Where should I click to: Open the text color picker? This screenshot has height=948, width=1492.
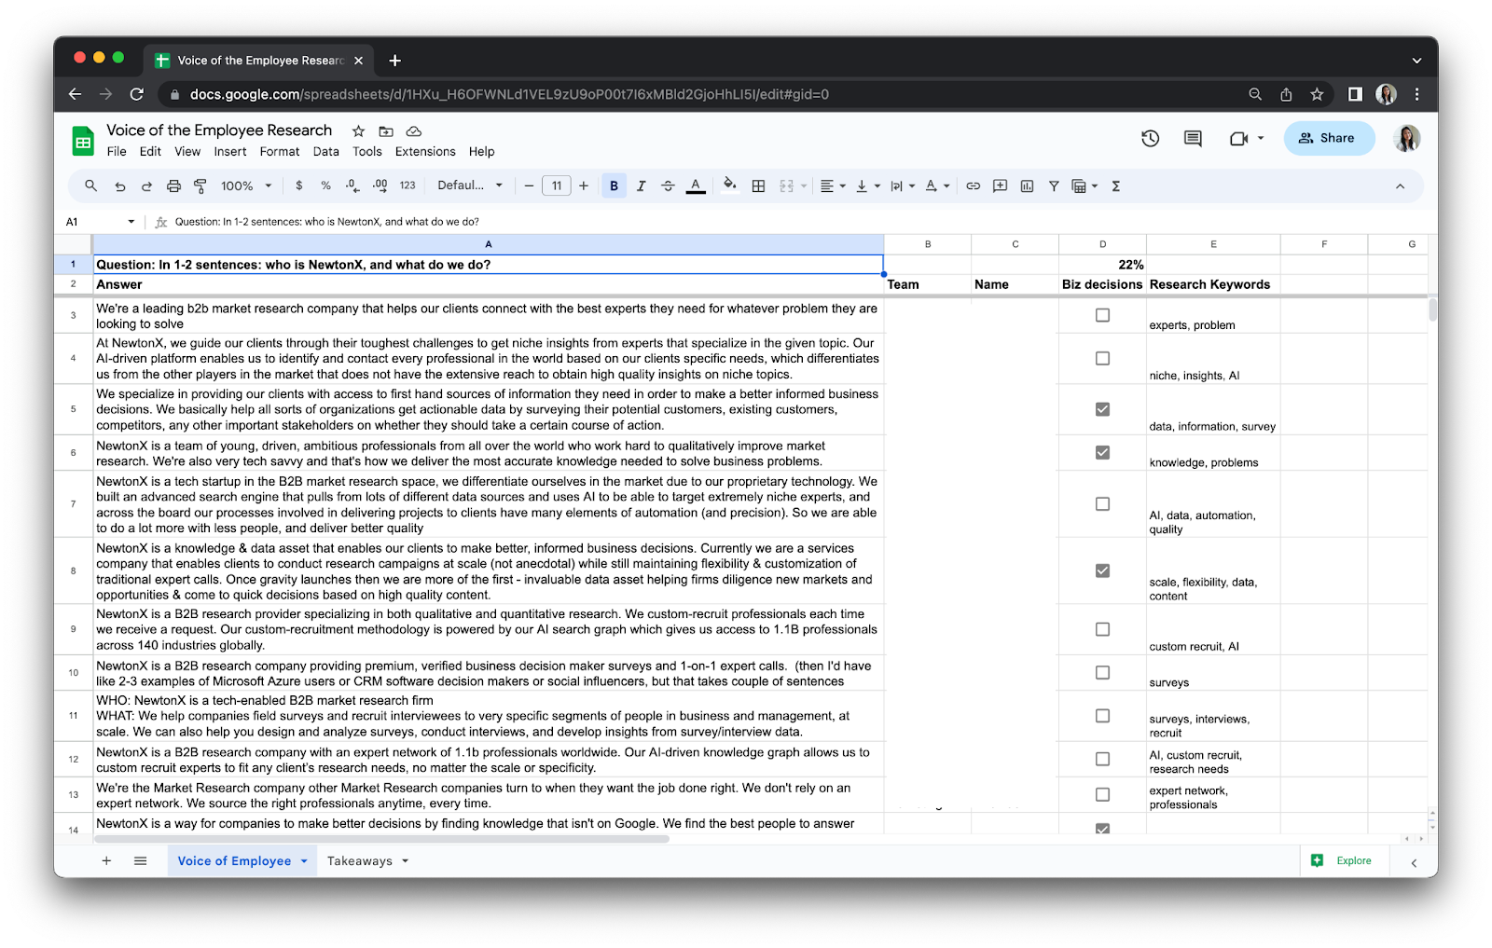click(x=696, y=185)
